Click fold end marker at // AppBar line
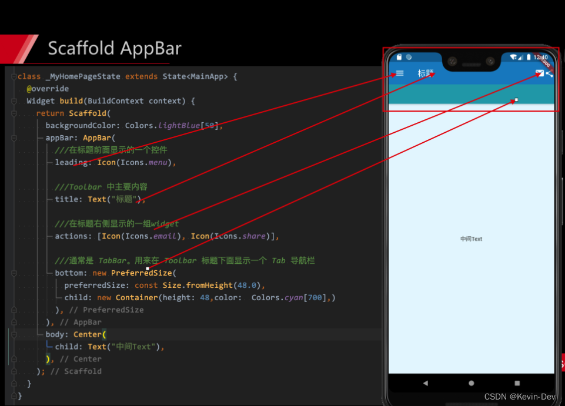 14,322
